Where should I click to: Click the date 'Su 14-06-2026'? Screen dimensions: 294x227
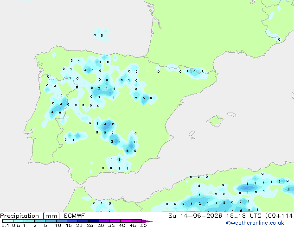[x=195, y=216]
